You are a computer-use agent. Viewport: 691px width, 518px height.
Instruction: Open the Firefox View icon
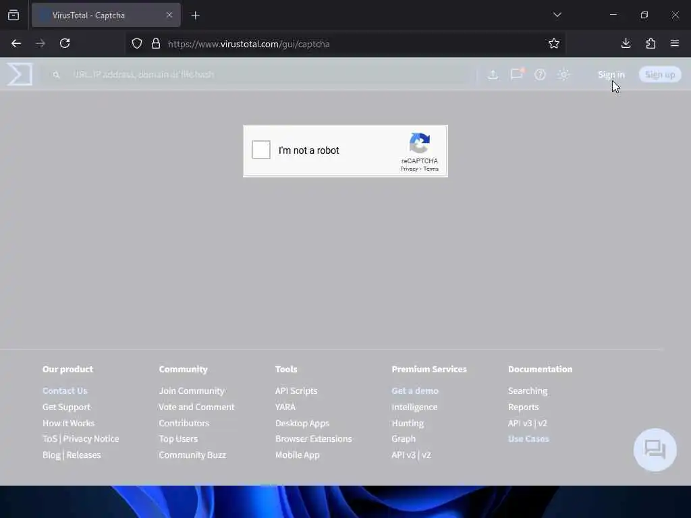[13, 16]
